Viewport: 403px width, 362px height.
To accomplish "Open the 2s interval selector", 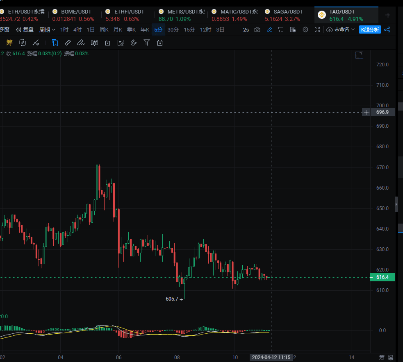I will coord(246,29).
